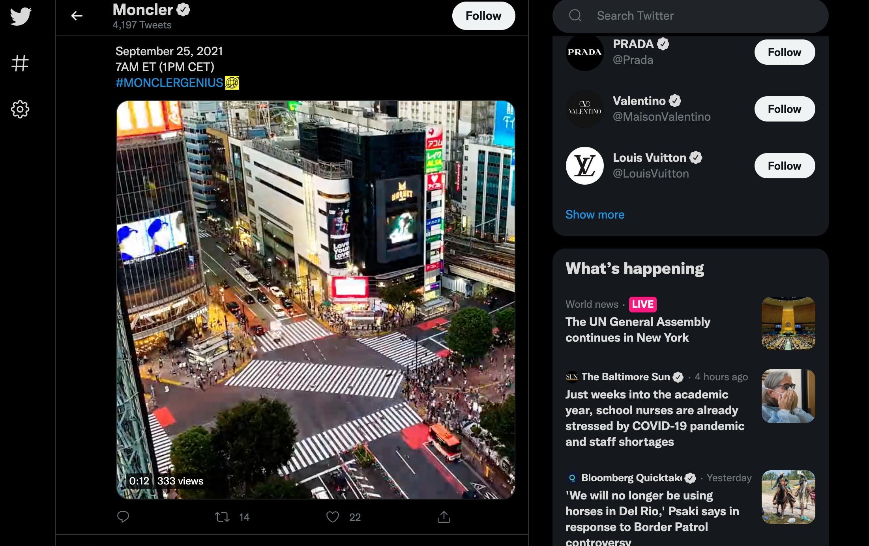Click the @Prada handle

(633, 60)
